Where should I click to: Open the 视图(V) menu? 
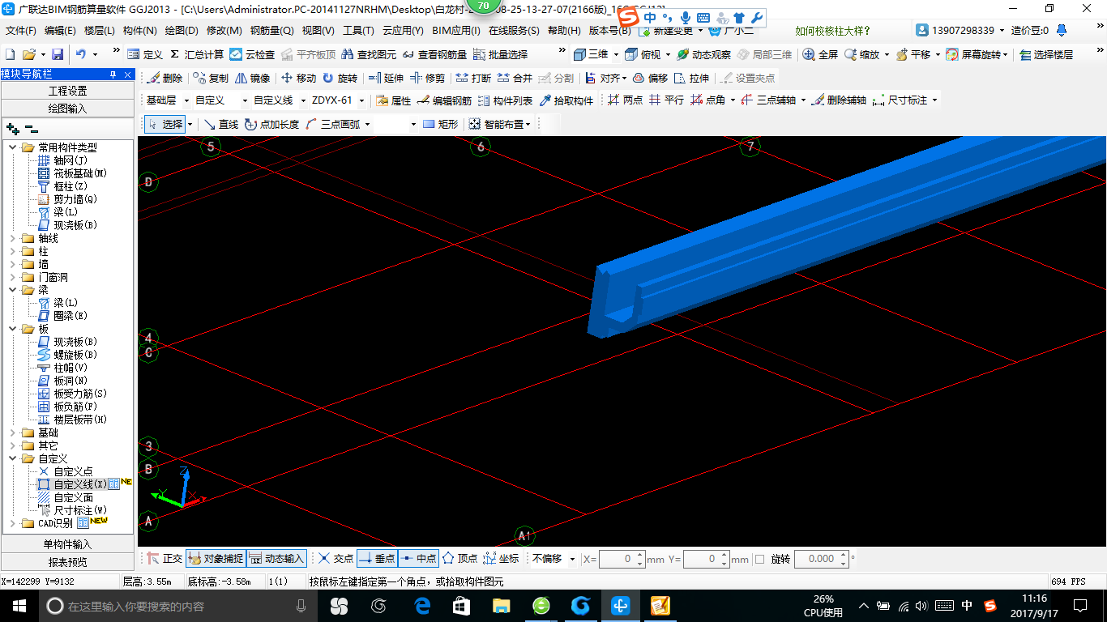pyautogui.click(x=318, y=31)
